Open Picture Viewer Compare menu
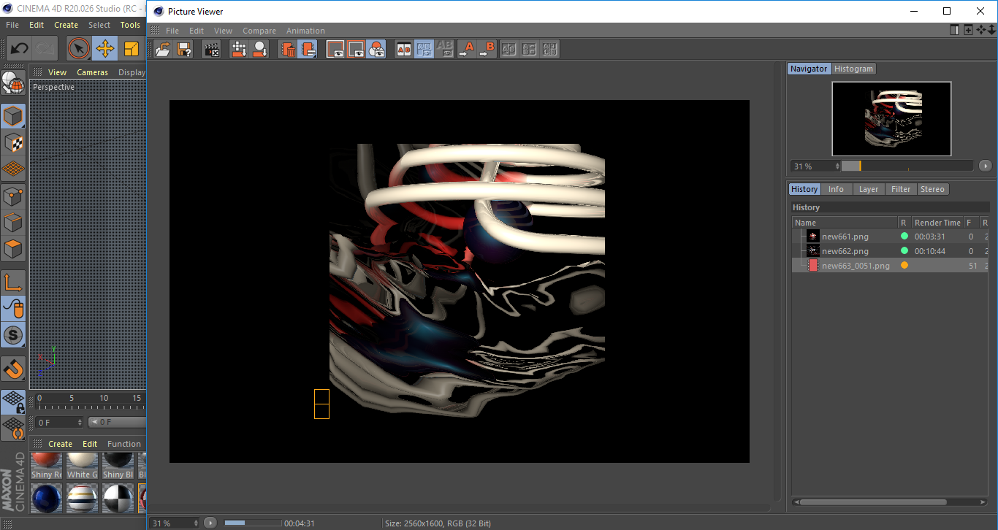 259,31
